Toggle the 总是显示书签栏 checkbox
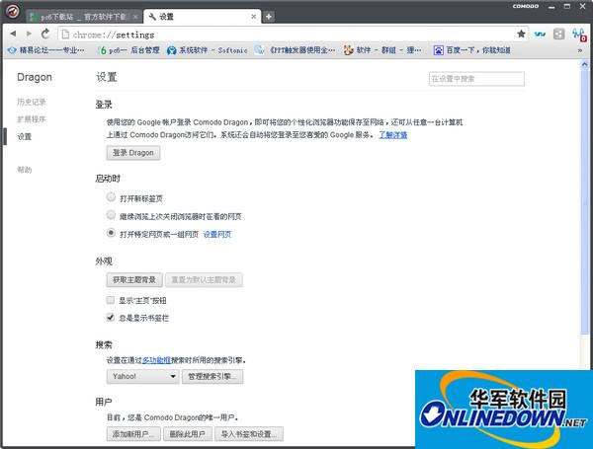This screenshot has width=593, height=449. coord(111,317)
